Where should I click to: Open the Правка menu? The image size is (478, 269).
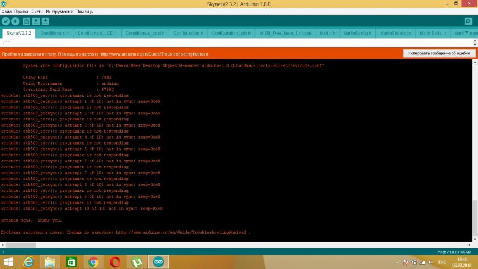click(21, 12)
